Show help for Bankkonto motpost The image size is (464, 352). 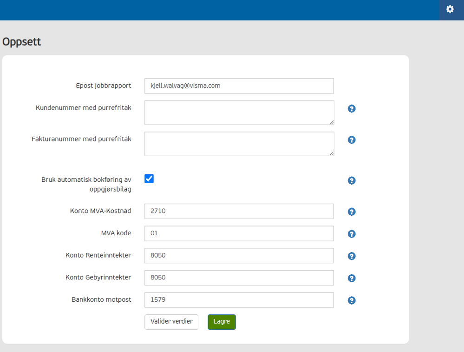coord(352,300)
